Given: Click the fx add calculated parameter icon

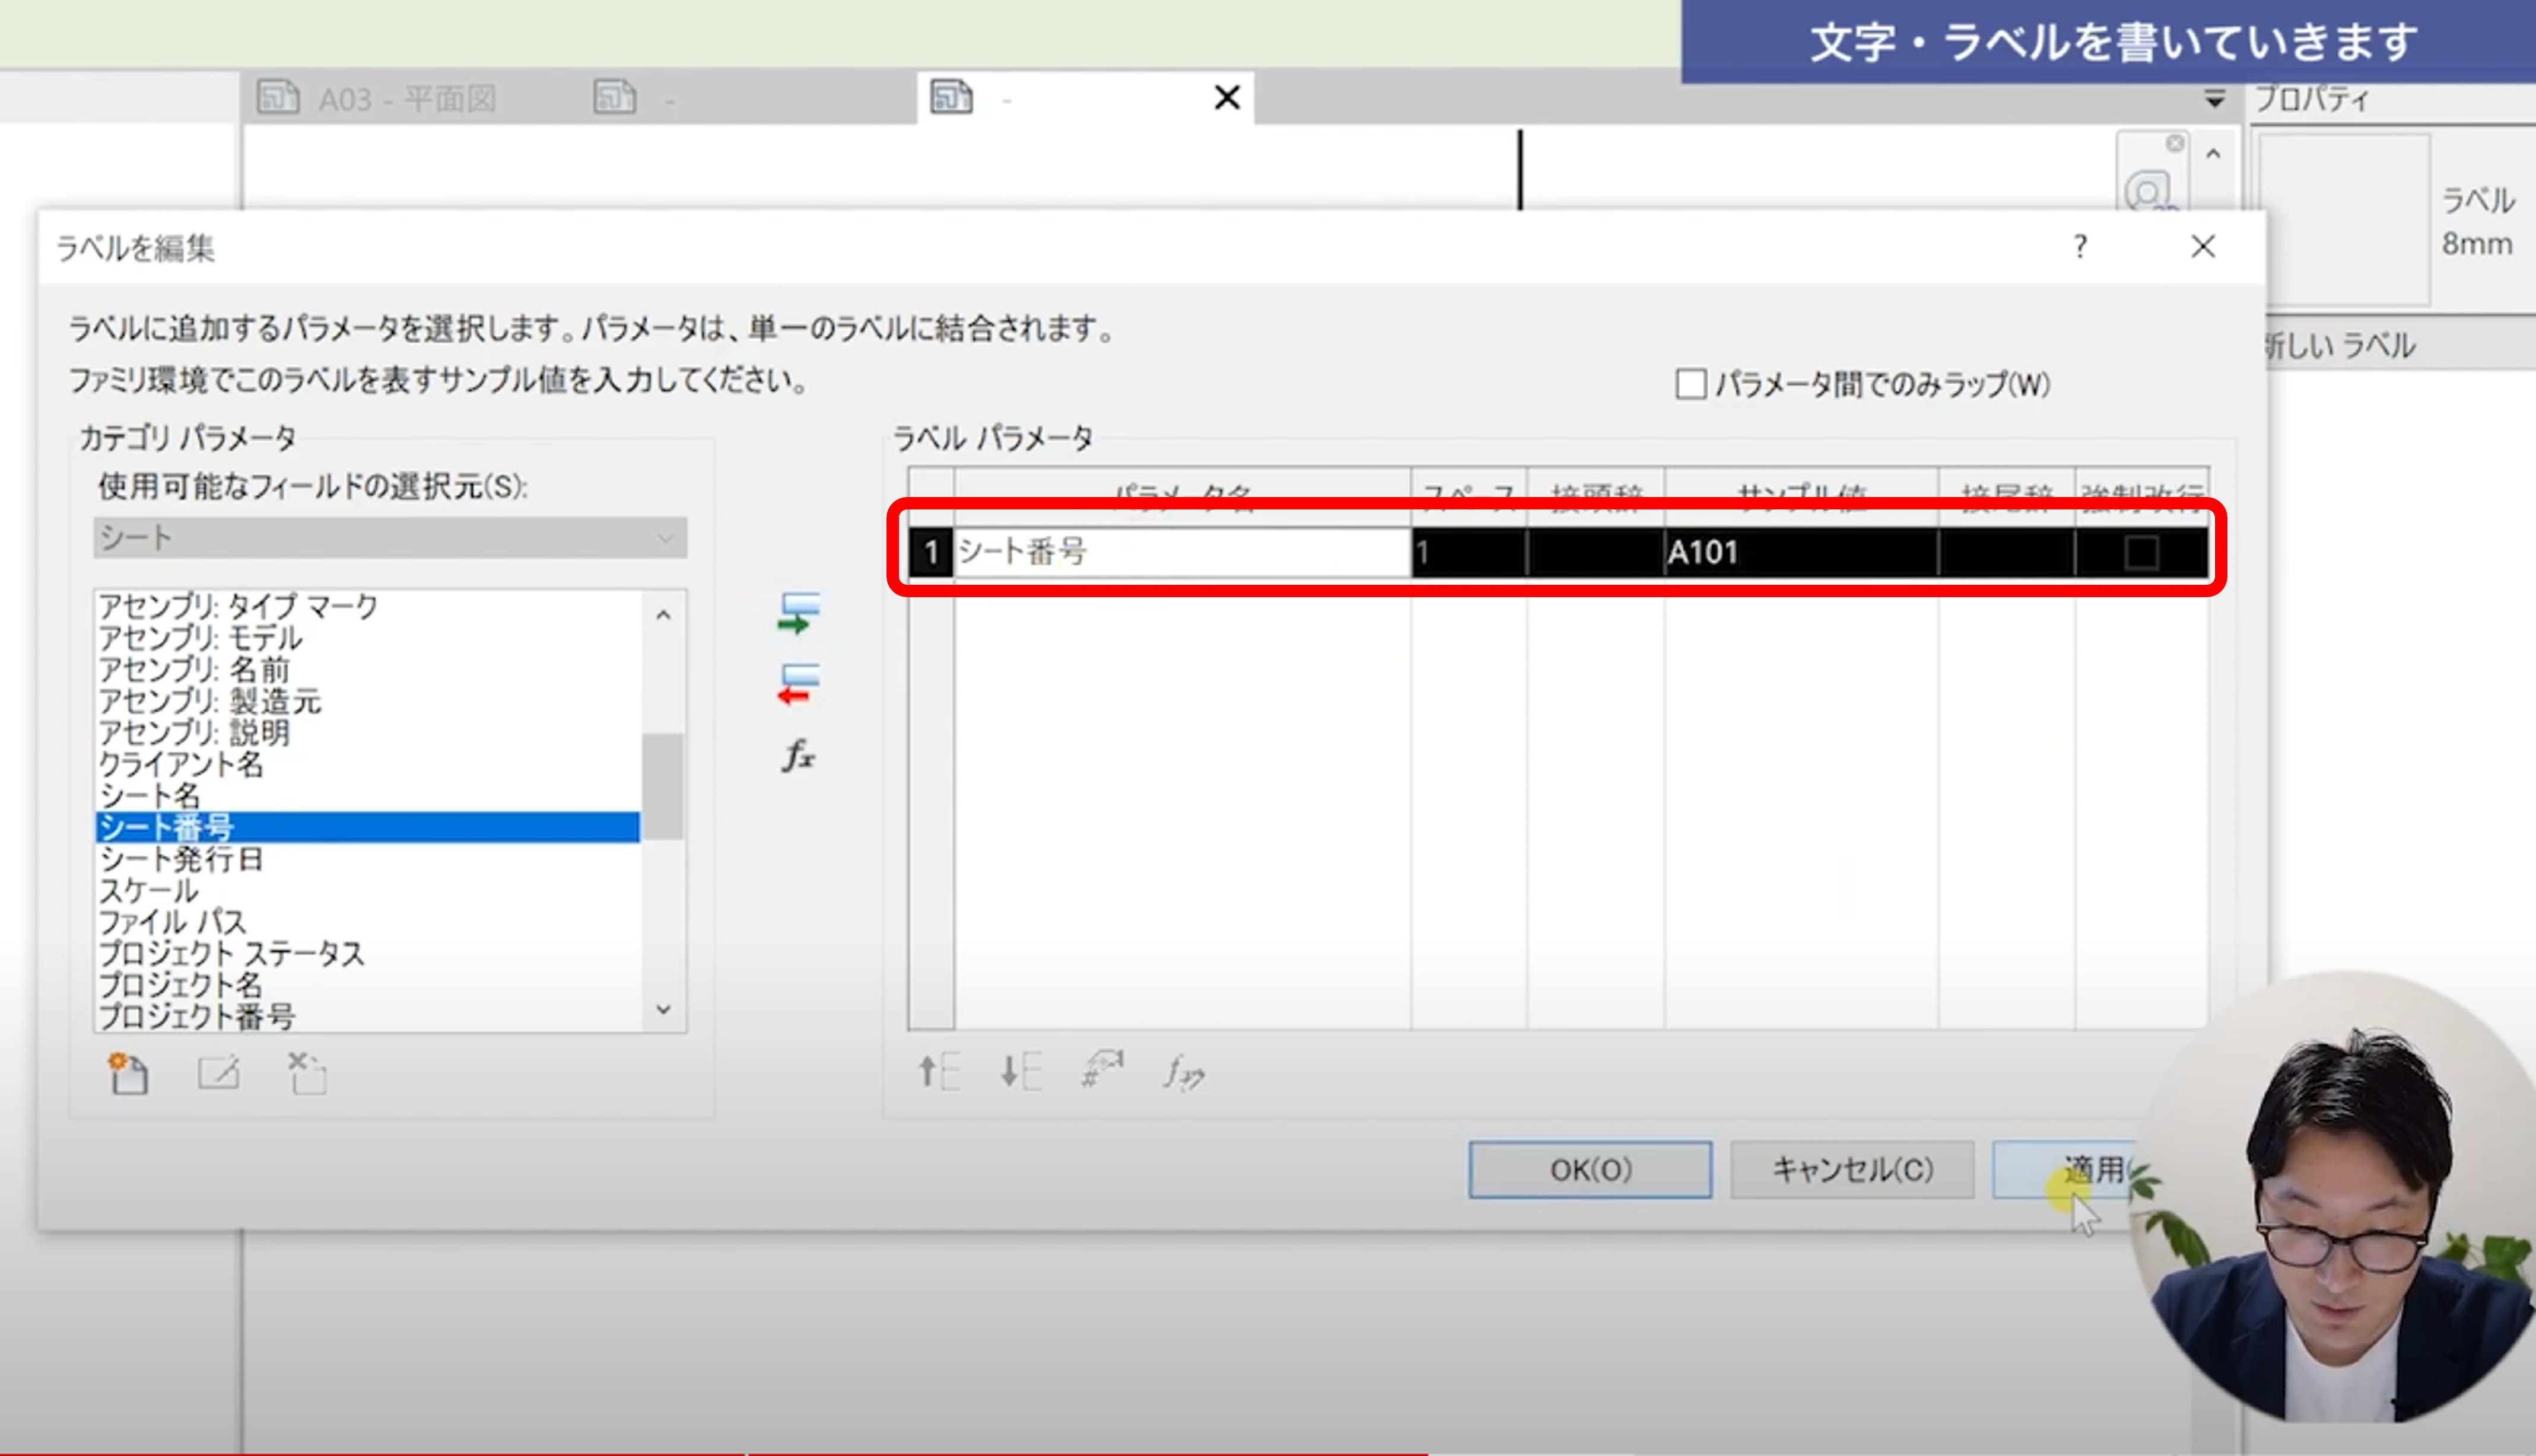Looking at the screenshot, I should tap(798, 755).
